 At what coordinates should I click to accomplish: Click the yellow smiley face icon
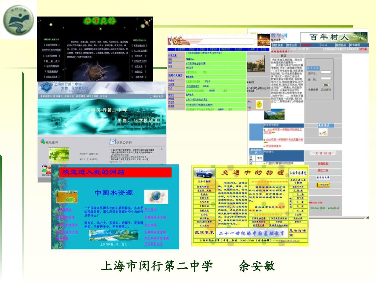[x=259, y=105]
